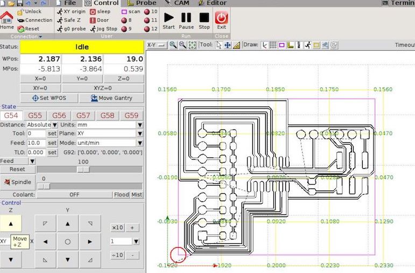Toggle drawing of the grid
The width and height of the screenshot is (415, 273).
point(273,45)
